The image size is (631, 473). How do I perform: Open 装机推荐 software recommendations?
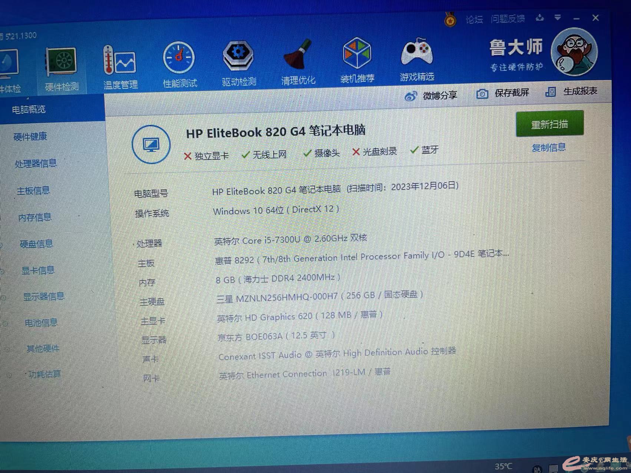coord(357,60)
